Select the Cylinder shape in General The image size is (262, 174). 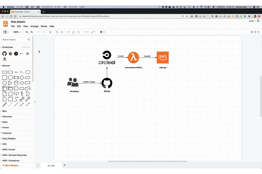pyautogui.click(x=16, y=83)
